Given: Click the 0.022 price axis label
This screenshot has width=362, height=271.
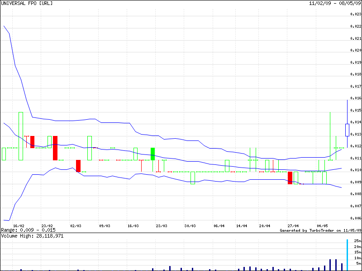Looking at the screenshot, I should 355,26.
